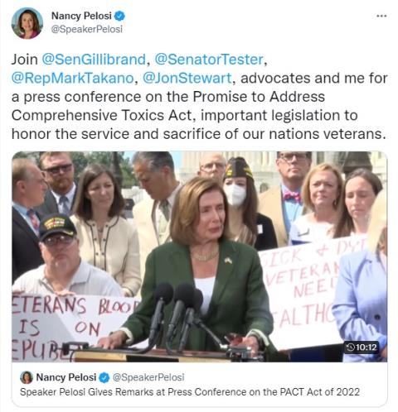Click the 10:12 video duration badge
This screenshot has height=412, width=398.
coord(362,347)
